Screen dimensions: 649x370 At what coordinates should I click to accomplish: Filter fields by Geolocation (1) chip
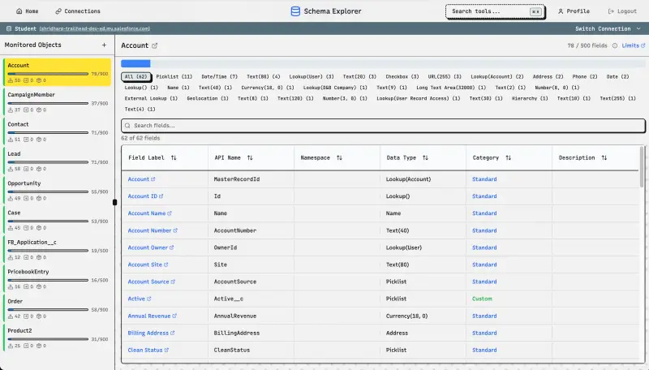click(208, 98)
